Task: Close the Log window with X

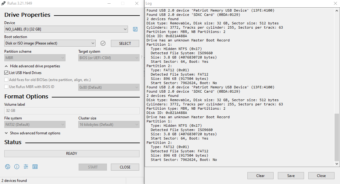Action: [335, 3]
